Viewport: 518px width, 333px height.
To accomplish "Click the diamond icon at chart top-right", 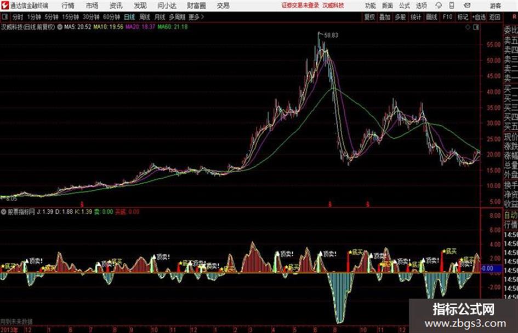I will tap(468, 27).
